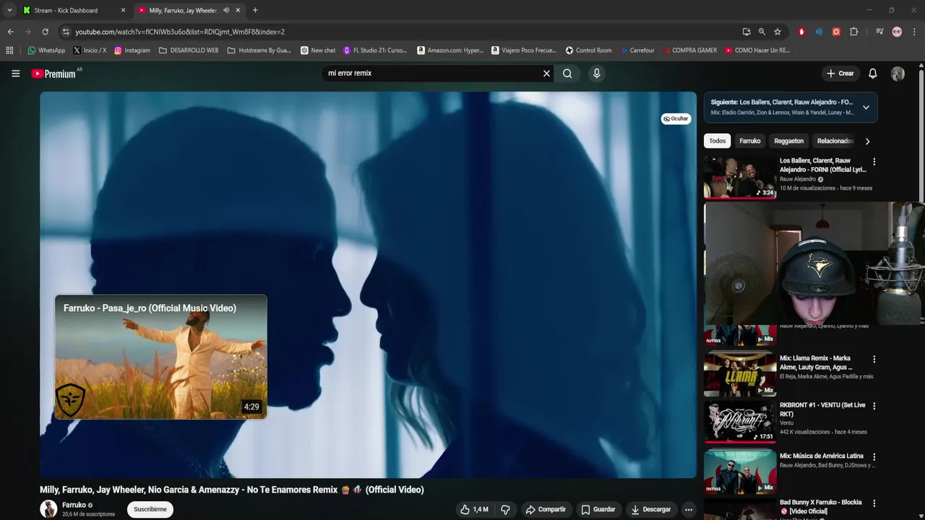
Task: Clear the search box text
Action: click(x=546, y=73)
